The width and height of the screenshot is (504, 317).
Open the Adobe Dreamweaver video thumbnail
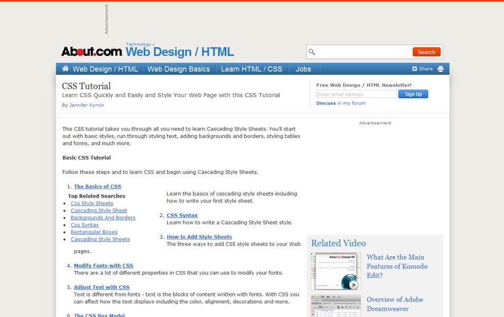click(x=336, y=306)
